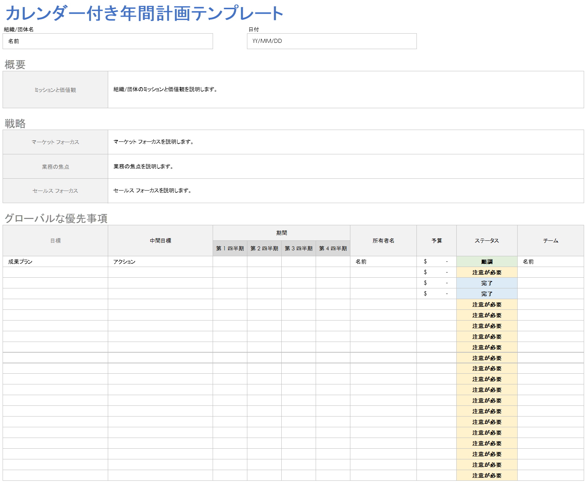The height and width of the screenshot is (483, 587).
Task: Click the 業務の焦点を説明します。 cell
Action: tap(346, 167)
